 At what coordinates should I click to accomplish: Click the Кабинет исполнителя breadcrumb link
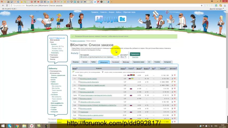point(78,41)
